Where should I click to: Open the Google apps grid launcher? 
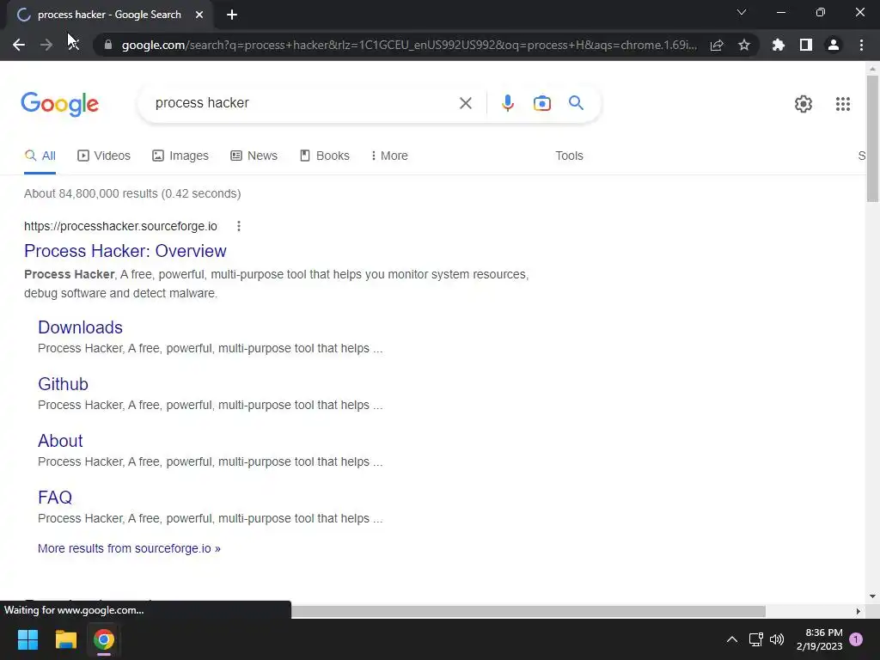tap(842, 104)
